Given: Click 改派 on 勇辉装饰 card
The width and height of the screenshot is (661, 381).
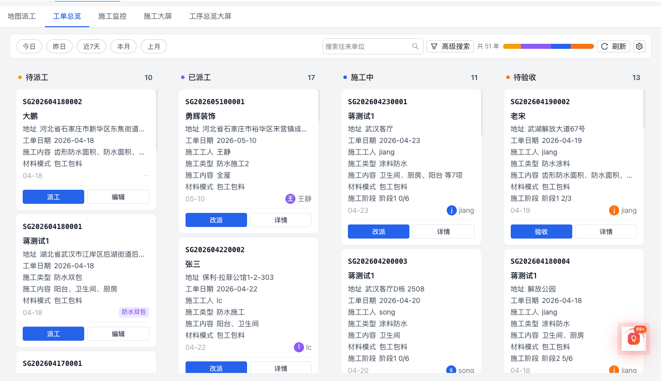Looking at the screenshot, I should pyautogui.click(x=216, y=220).
